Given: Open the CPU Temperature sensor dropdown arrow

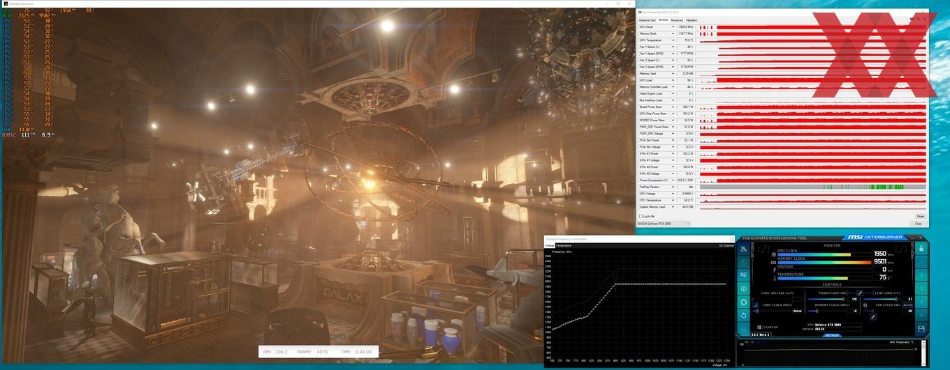Looking at the screenshot, I should point(673,200).
